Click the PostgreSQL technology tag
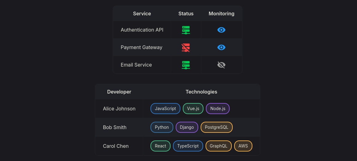 (216, 127)
